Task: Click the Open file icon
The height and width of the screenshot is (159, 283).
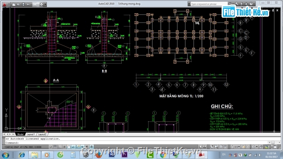Action: [x=19, y=4]
